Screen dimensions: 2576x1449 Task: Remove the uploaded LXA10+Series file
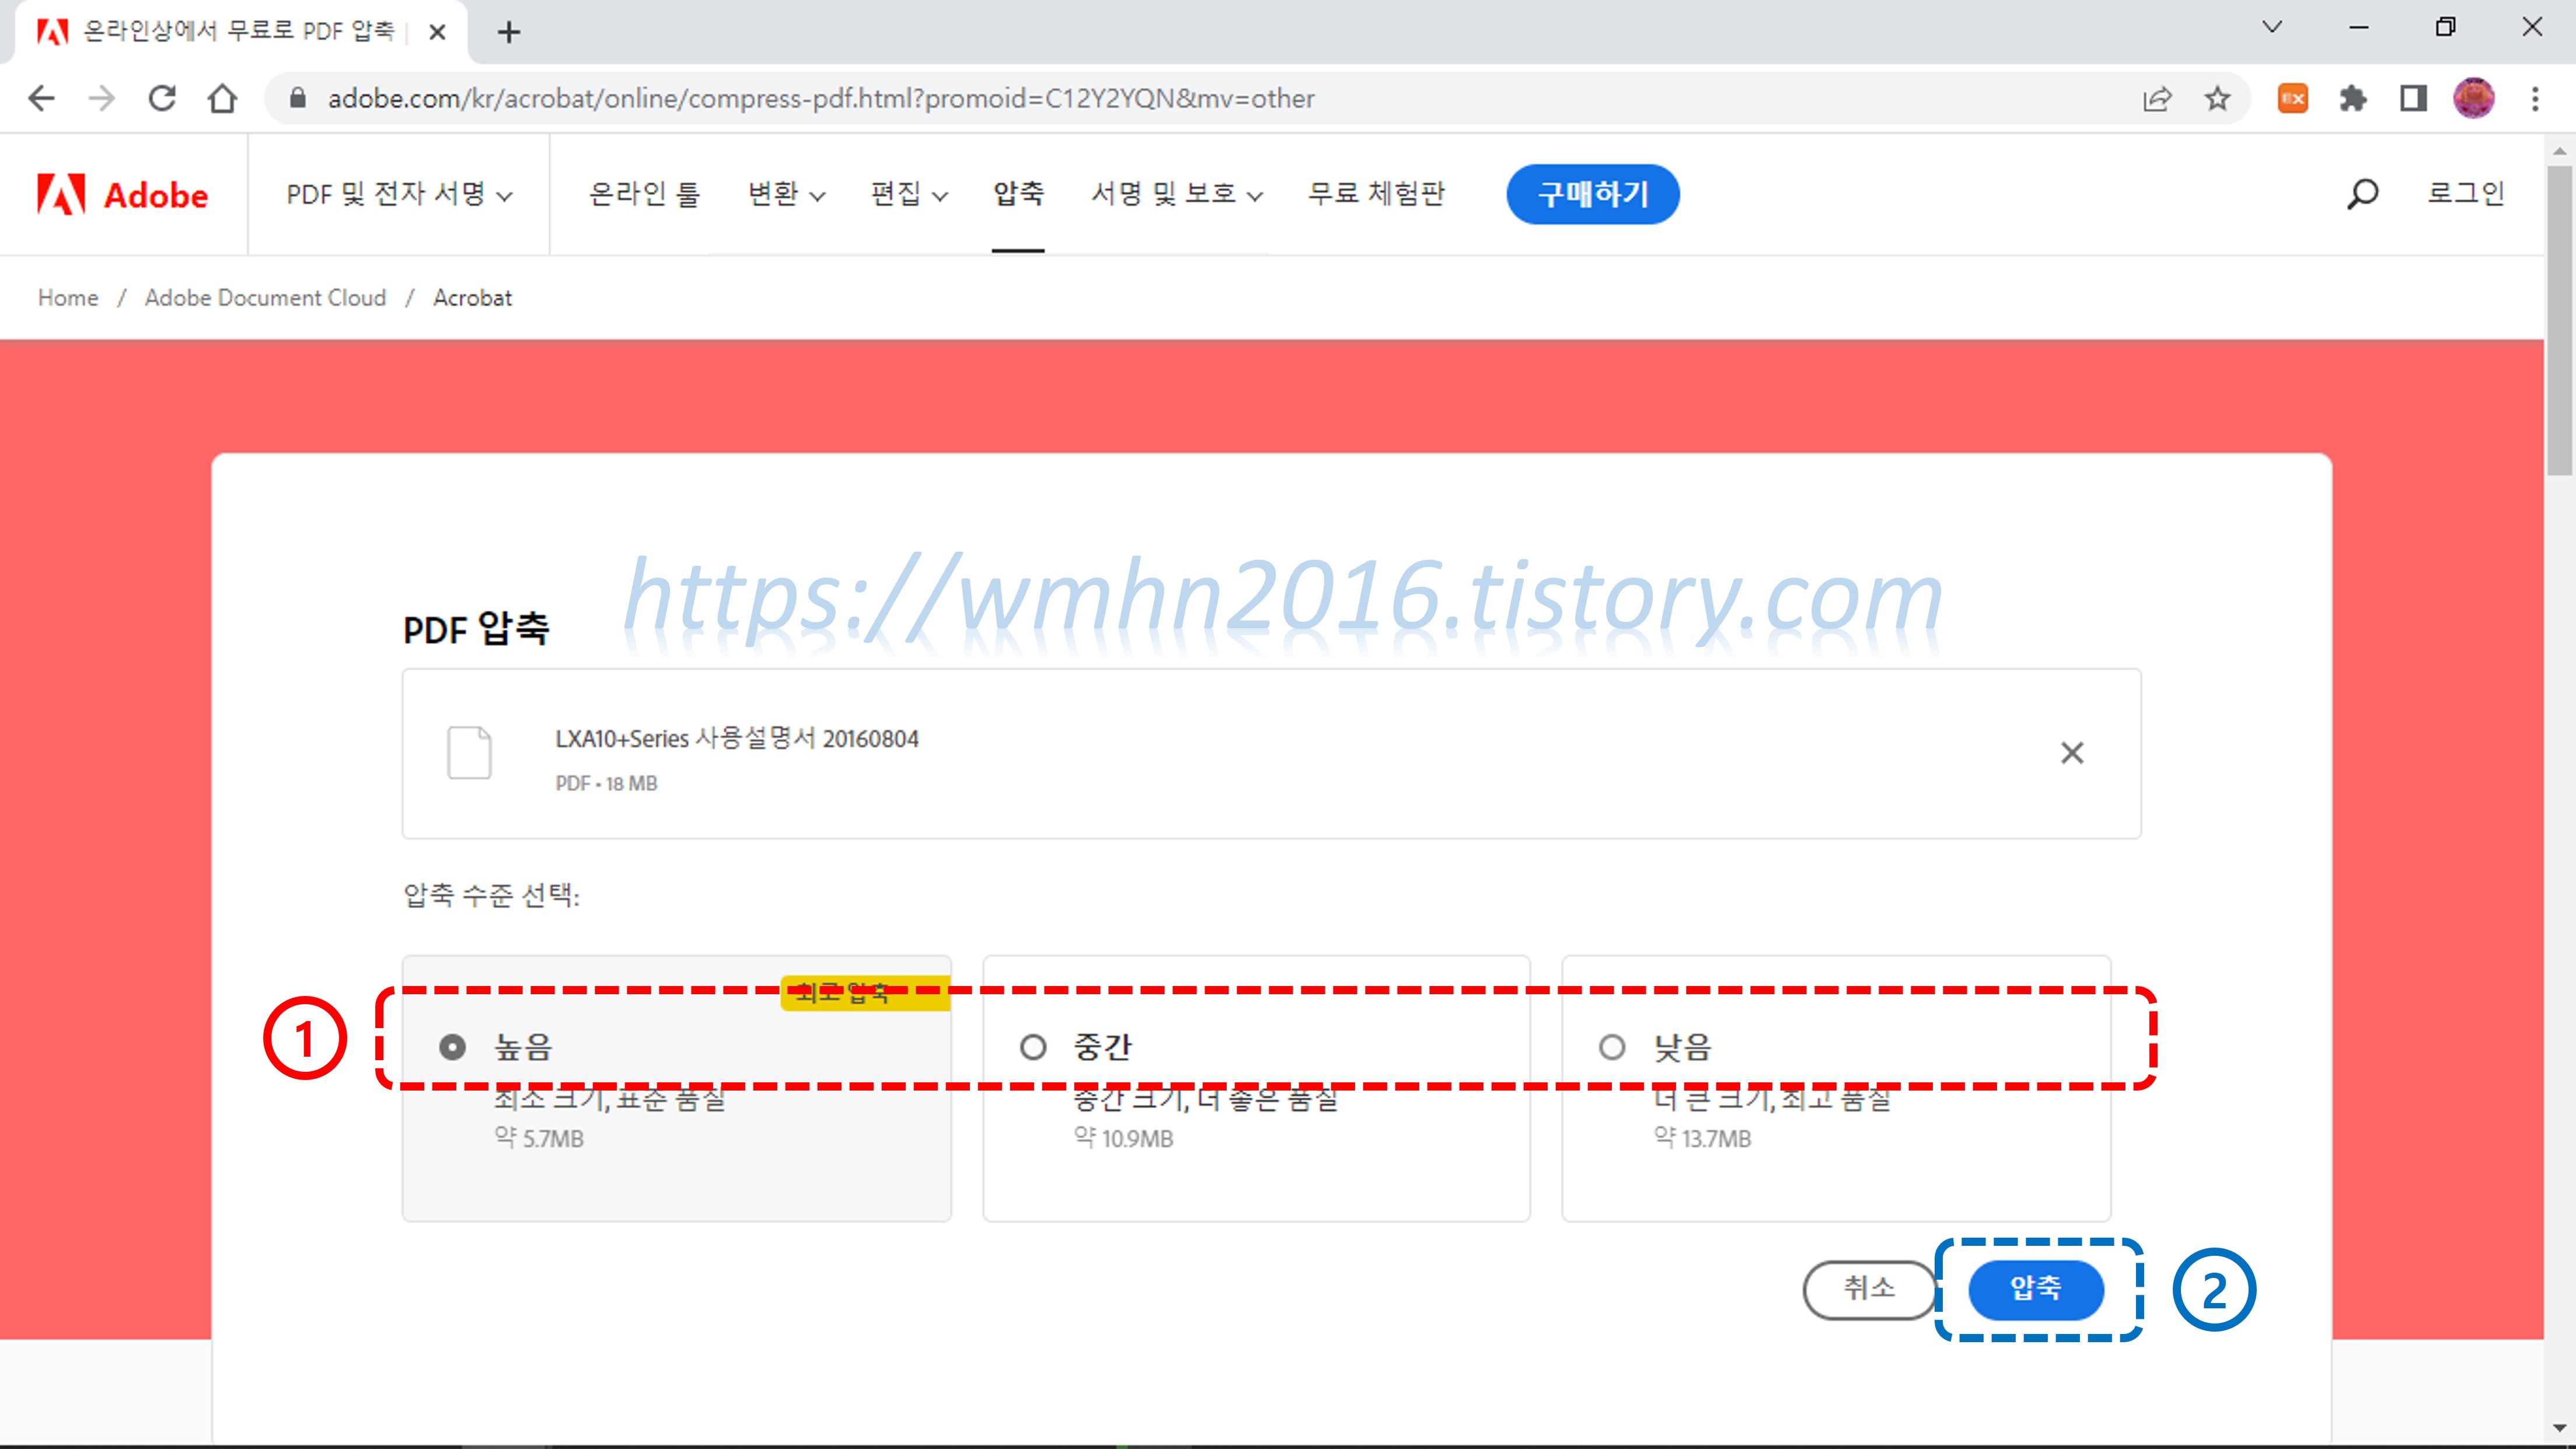[2072, 753]
